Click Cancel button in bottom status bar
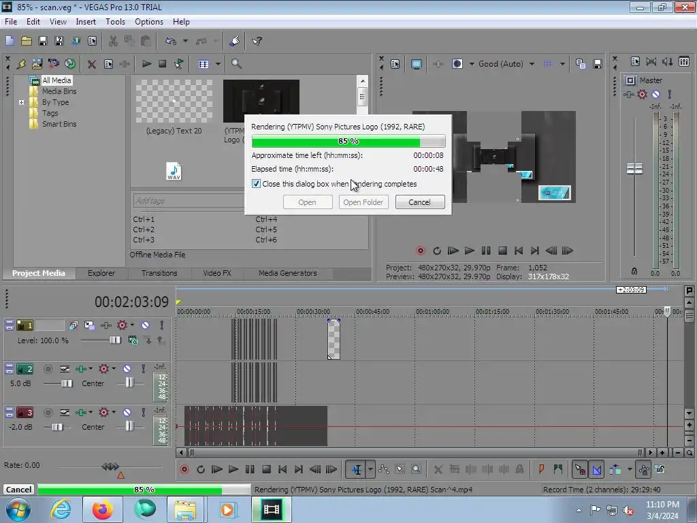The width and height of the screenshot is (697, 523). coord(18,490)
